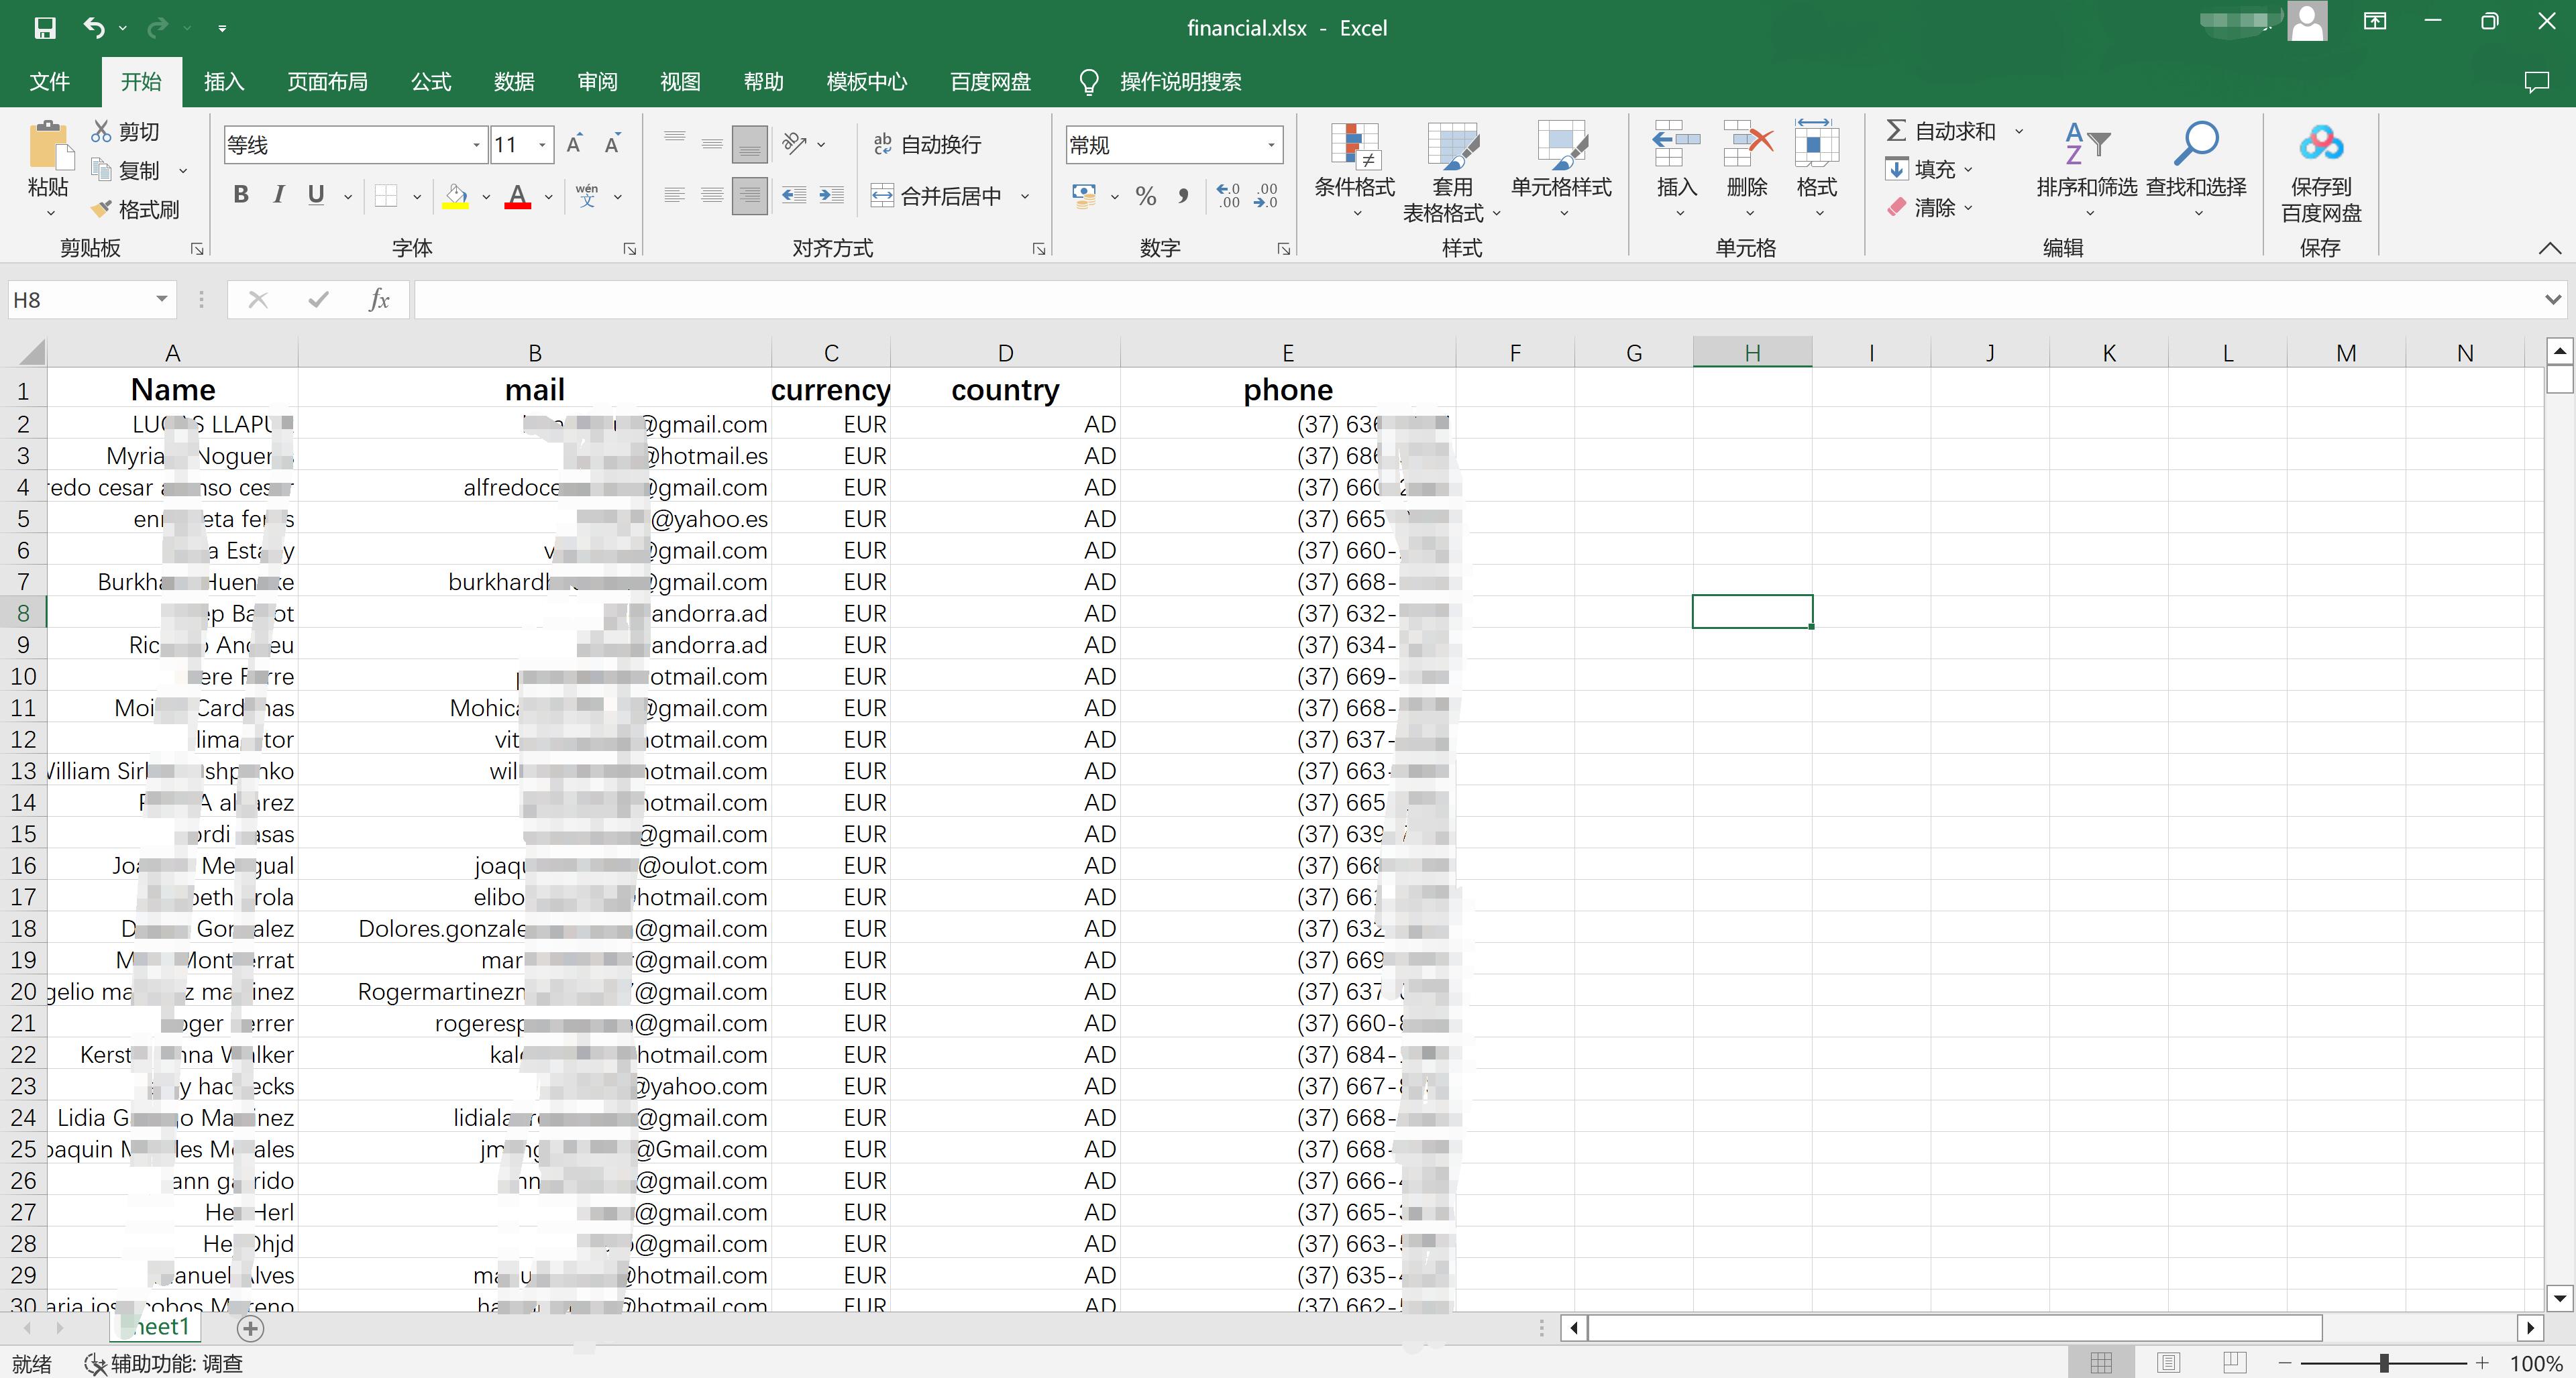
Task: Expand the formula bar
Action: point(2553,299)
